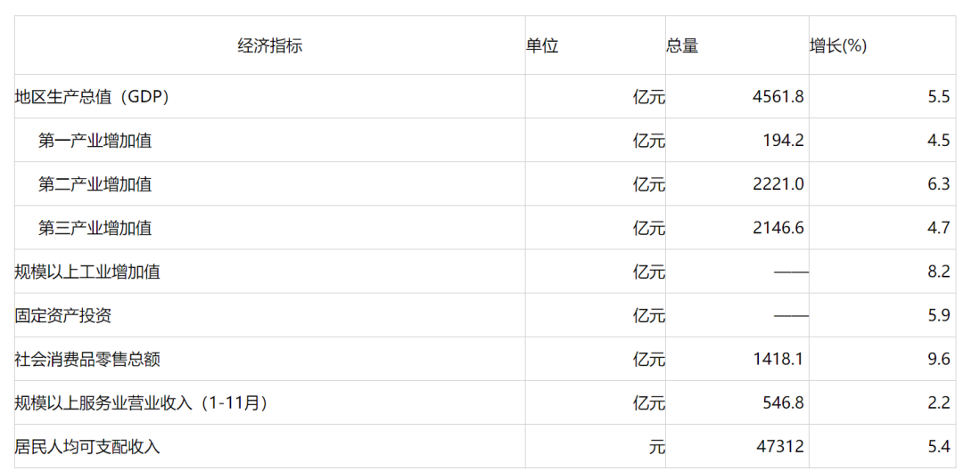
Task: Click the 经济指标 column header
Action: [269, 45]
